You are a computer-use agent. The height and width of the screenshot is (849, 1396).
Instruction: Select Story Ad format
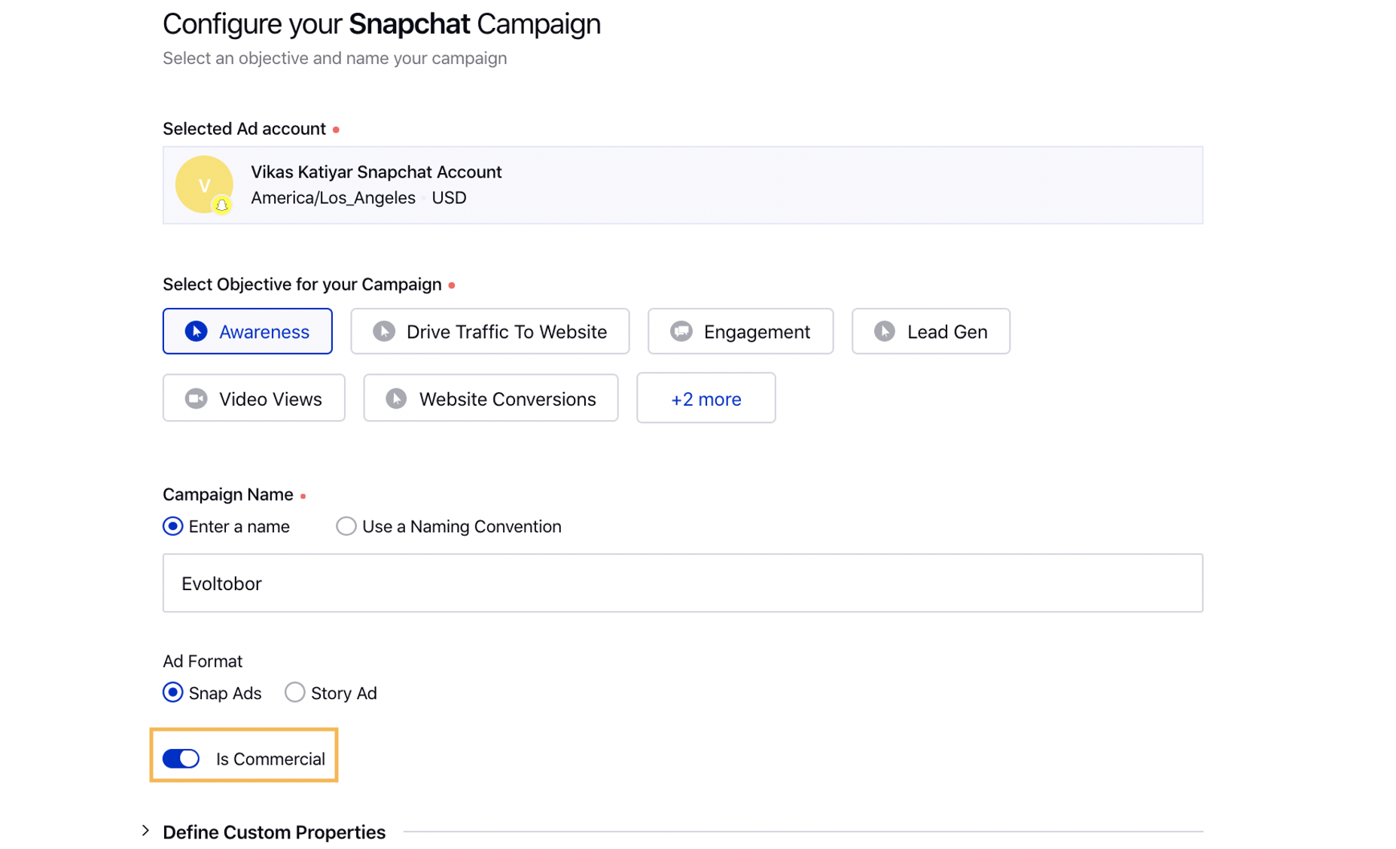[294, 692]
